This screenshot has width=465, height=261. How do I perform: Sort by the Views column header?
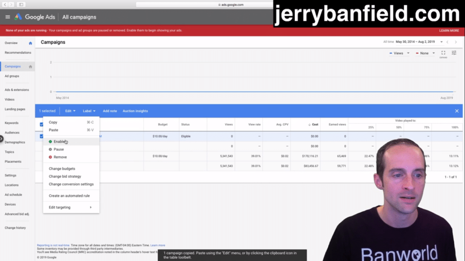tap(228, 124)
